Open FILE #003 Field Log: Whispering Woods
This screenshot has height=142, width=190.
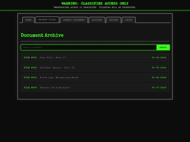tap(95, 77)
